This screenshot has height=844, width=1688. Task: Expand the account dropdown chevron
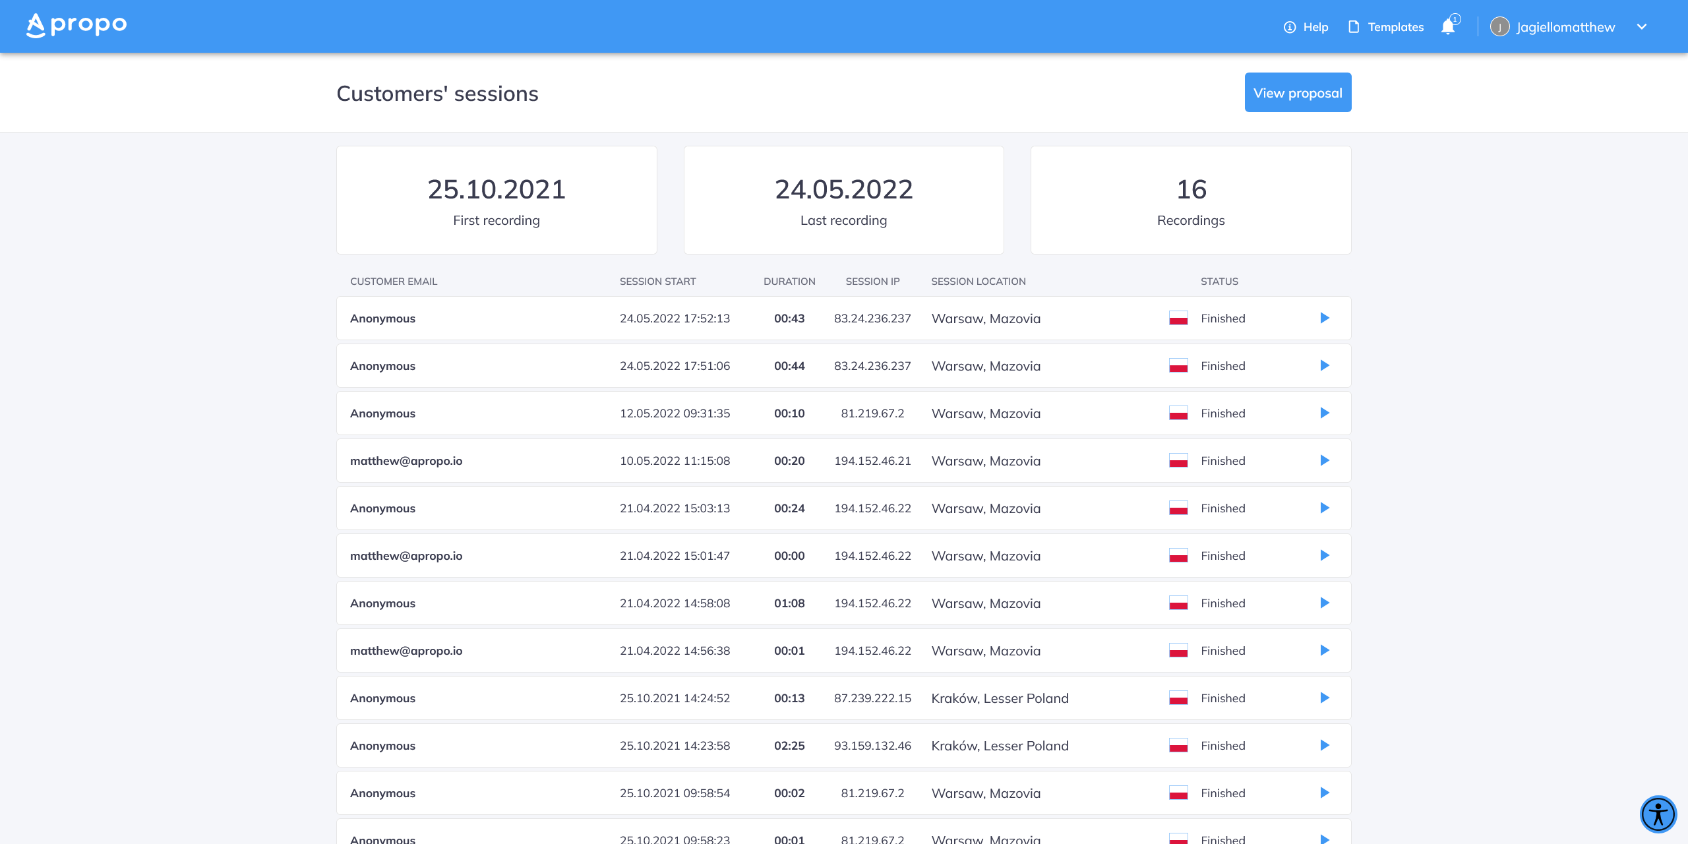(1642, 27)
